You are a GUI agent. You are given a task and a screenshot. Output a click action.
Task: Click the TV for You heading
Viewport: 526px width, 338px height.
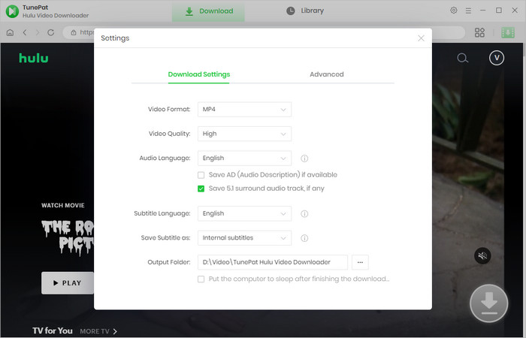[x=53, y=331]
